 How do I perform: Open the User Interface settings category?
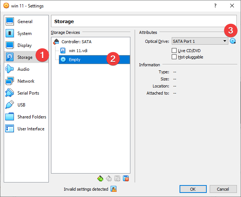[x=26, y=128]
